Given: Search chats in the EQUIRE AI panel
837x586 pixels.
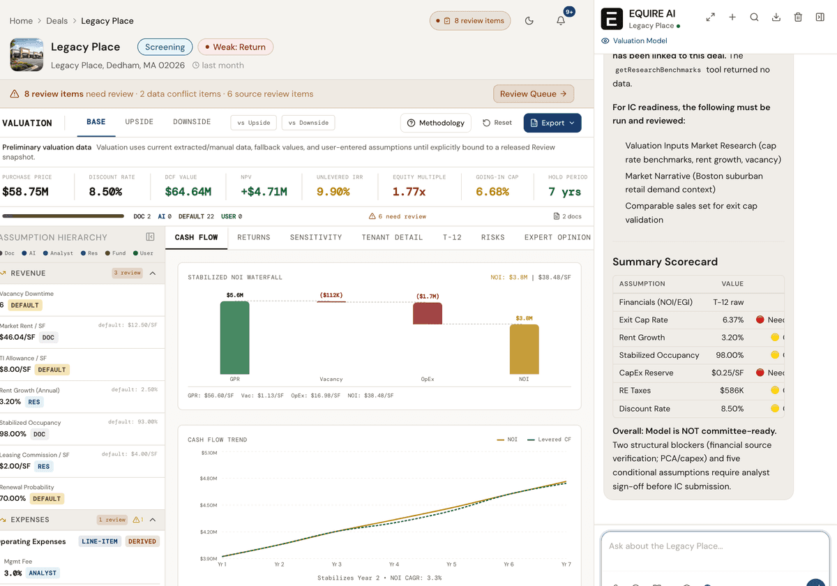Looking at the screenshot, I should click(x=754, y=17).
